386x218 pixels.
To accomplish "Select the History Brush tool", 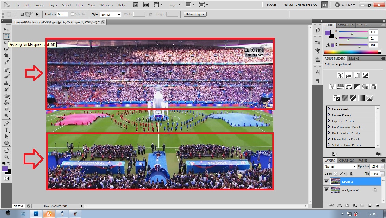I will click(x=6, y=90).
